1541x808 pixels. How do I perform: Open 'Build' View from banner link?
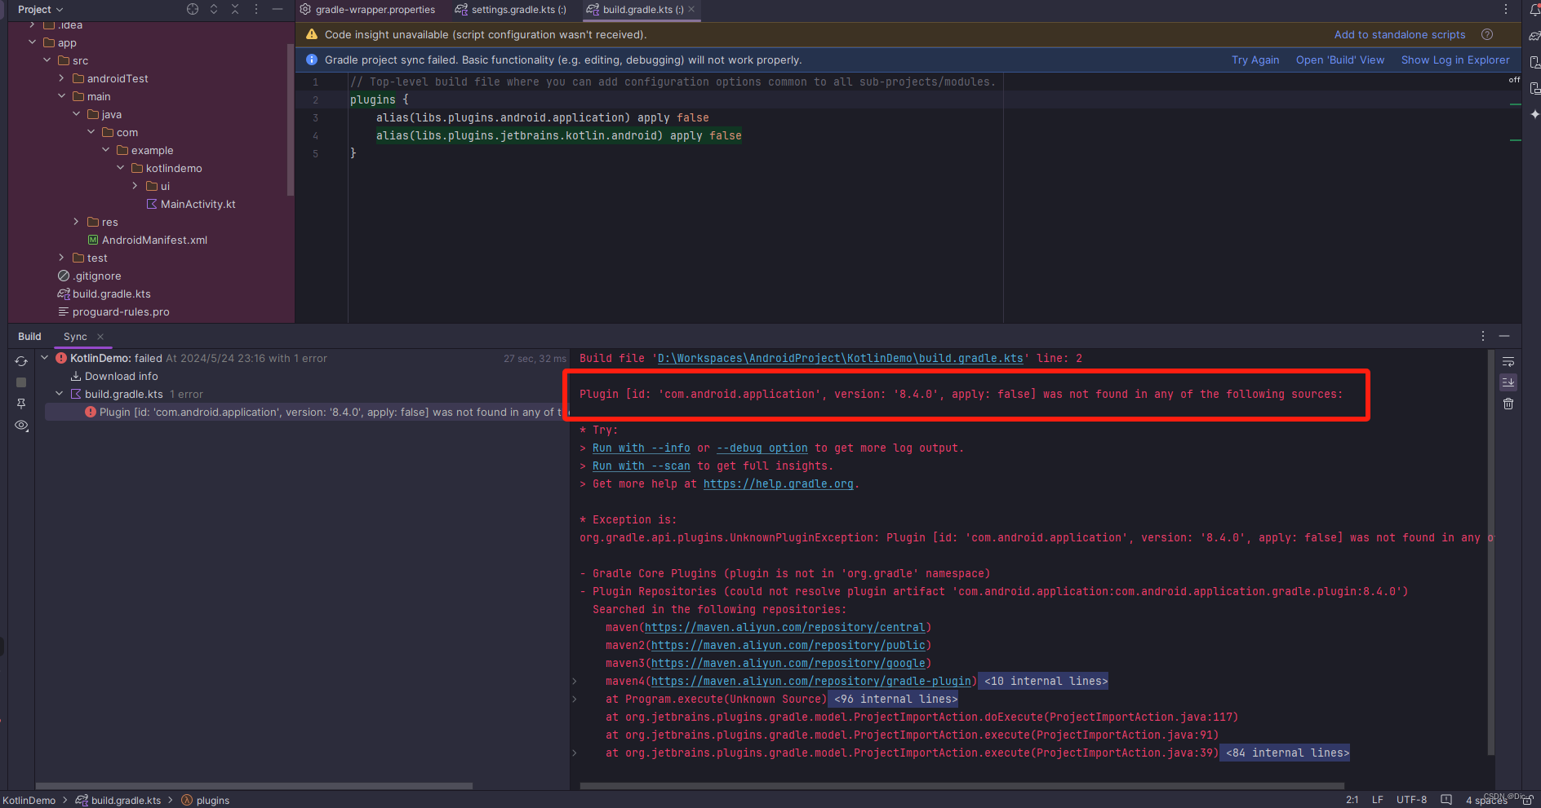(x=1340, y=60)
